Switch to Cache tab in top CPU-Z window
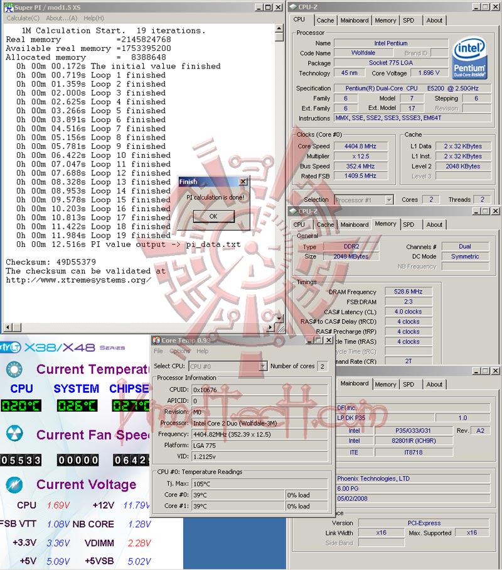Viewport: 502px width, 570px height. (x=325, y=21)
